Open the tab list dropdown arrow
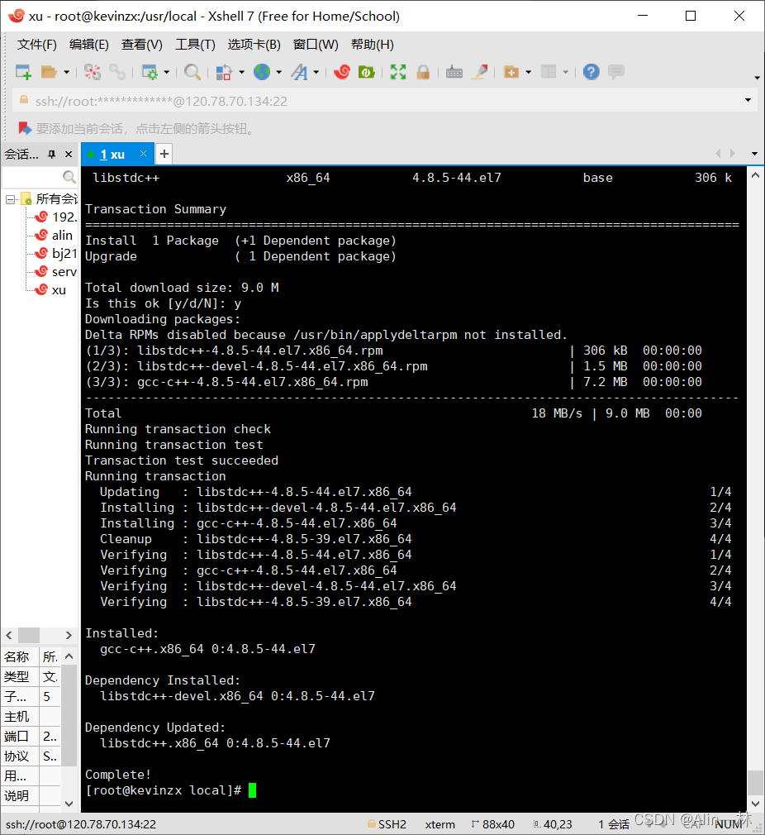 point(754,154)
